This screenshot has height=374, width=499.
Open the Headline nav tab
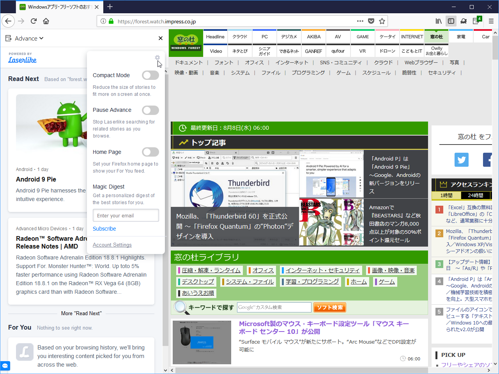(215, 36)
